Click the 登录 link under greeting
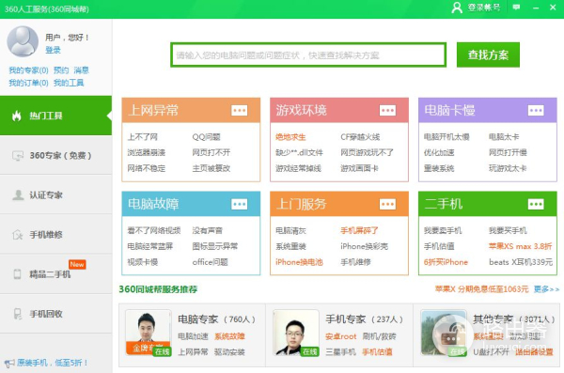 (53, 50)
